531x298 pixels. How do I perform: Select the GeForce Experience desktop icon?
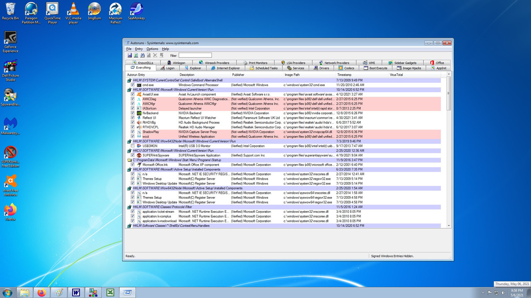pos(10,42)
